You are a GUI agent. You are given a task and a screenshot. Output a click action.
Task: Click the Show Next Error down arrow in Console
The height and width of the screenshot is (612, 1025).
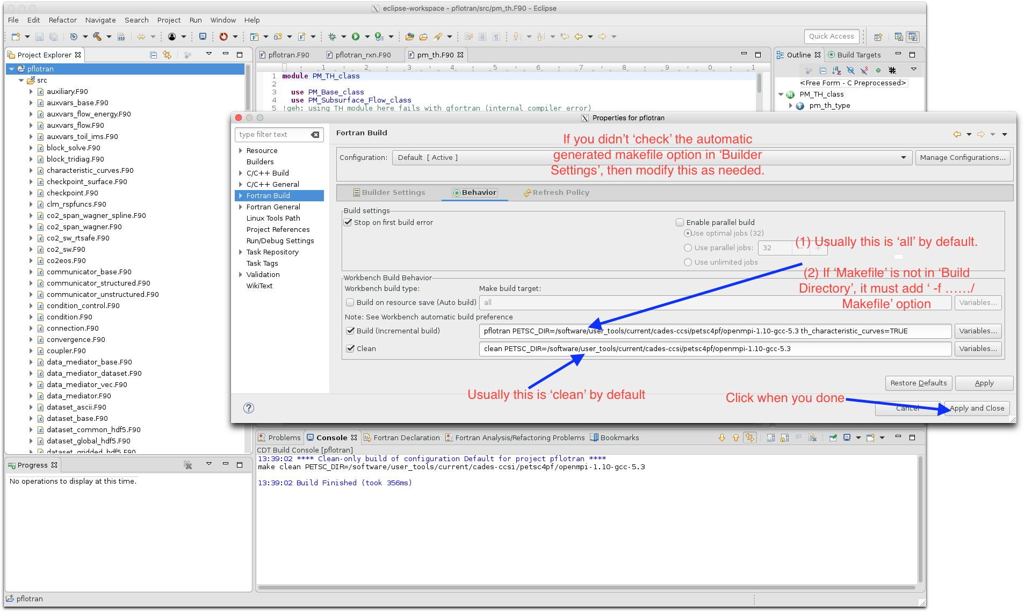(x=721, y=438)
